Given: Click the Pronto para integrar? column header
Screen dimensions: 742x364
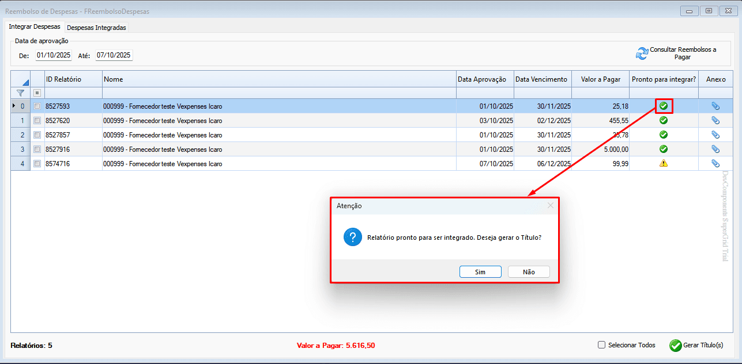Looking at the screenshot, I should (664, 79).
